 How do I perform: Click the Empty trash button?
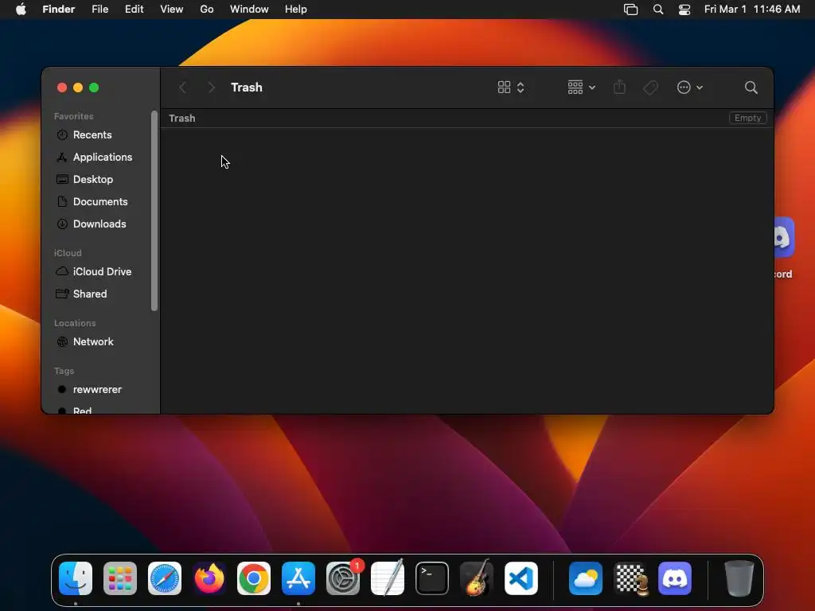[x=747, y=118]
